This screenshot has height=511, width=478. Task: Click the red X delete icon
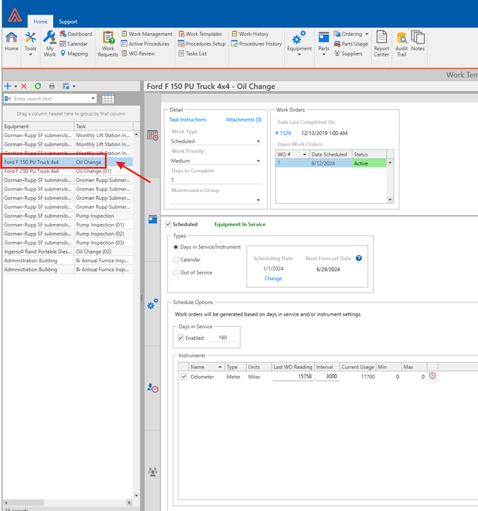[x=24, y=86]
